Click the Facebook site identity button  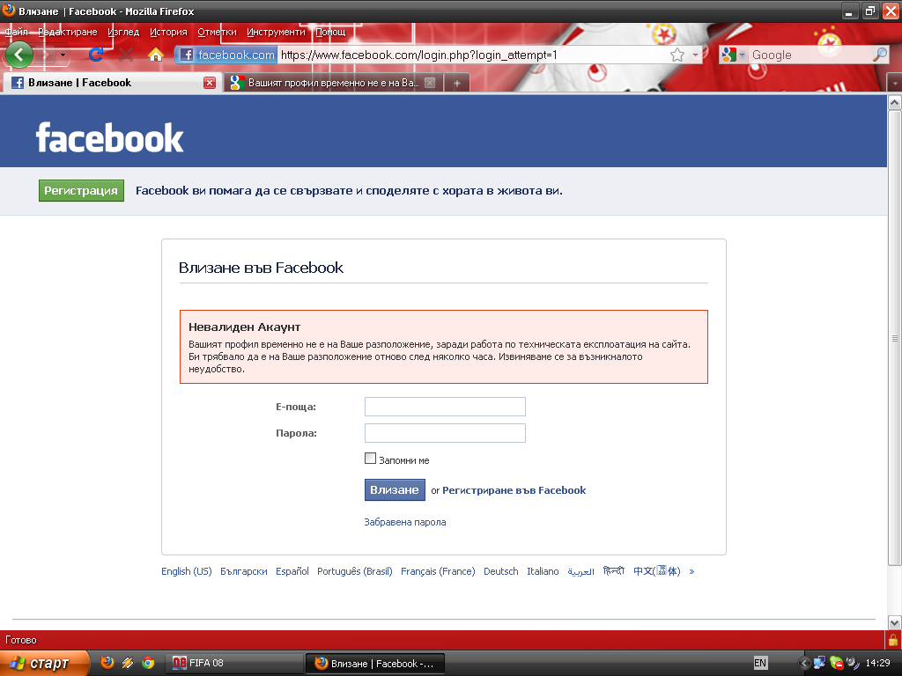coord(226,55)
